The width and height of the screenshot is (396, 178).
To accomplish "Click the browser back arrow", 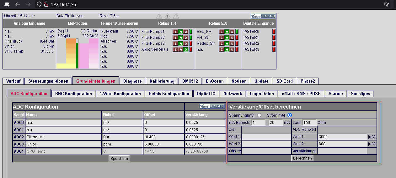I will tap(18, 4).
